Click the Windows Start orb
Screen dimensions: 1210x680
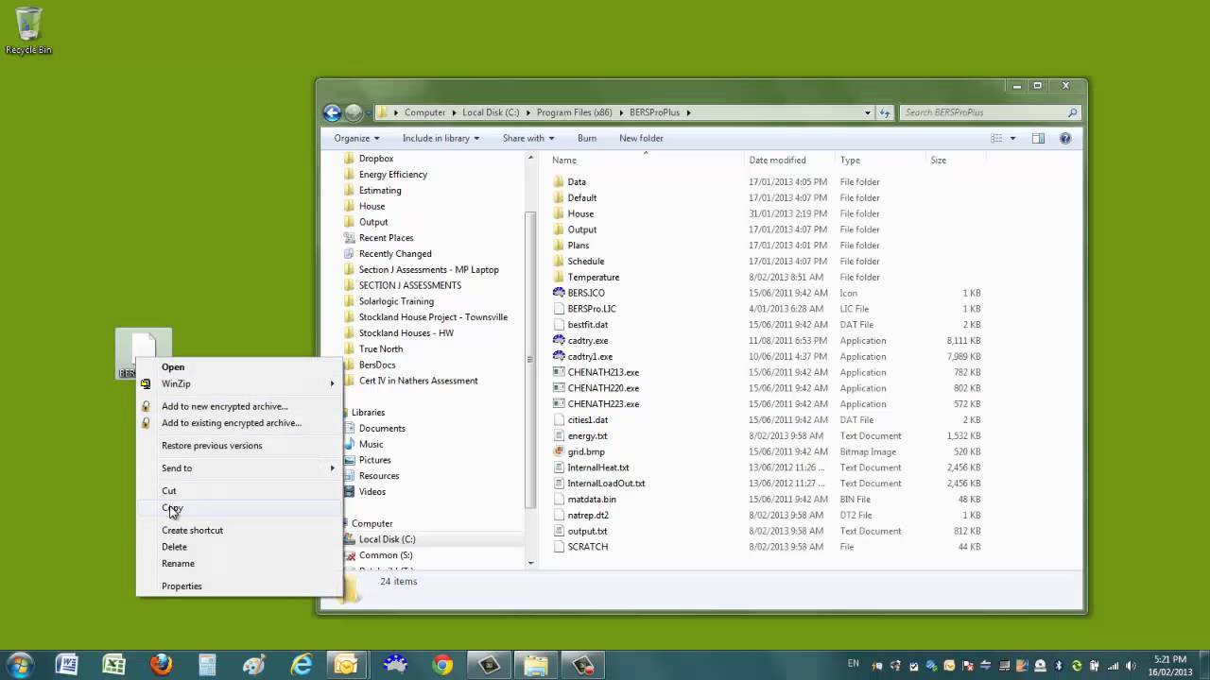coord(20,665)
